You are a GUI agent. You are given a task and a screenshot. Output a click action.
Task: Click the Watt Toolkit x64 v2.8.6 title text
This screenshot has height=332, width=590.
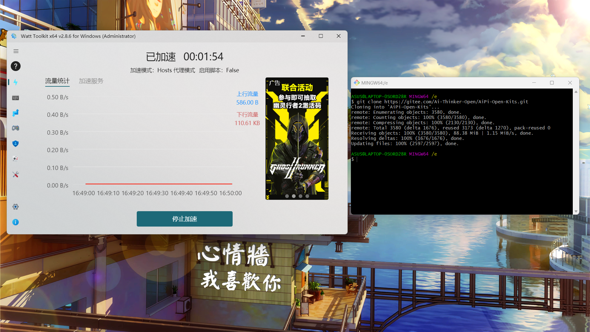coord(78,36)
